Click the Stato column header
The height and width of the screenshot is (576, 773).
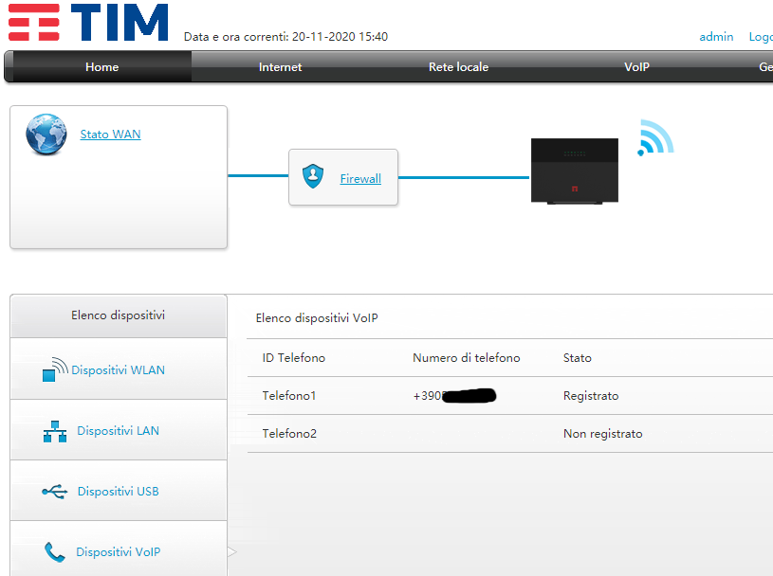[x=578, y=358]
